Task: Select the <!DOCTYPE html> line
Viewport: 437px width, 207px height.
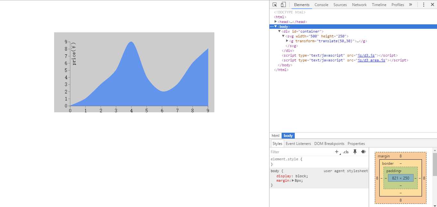Action: [x=290, y=12]
